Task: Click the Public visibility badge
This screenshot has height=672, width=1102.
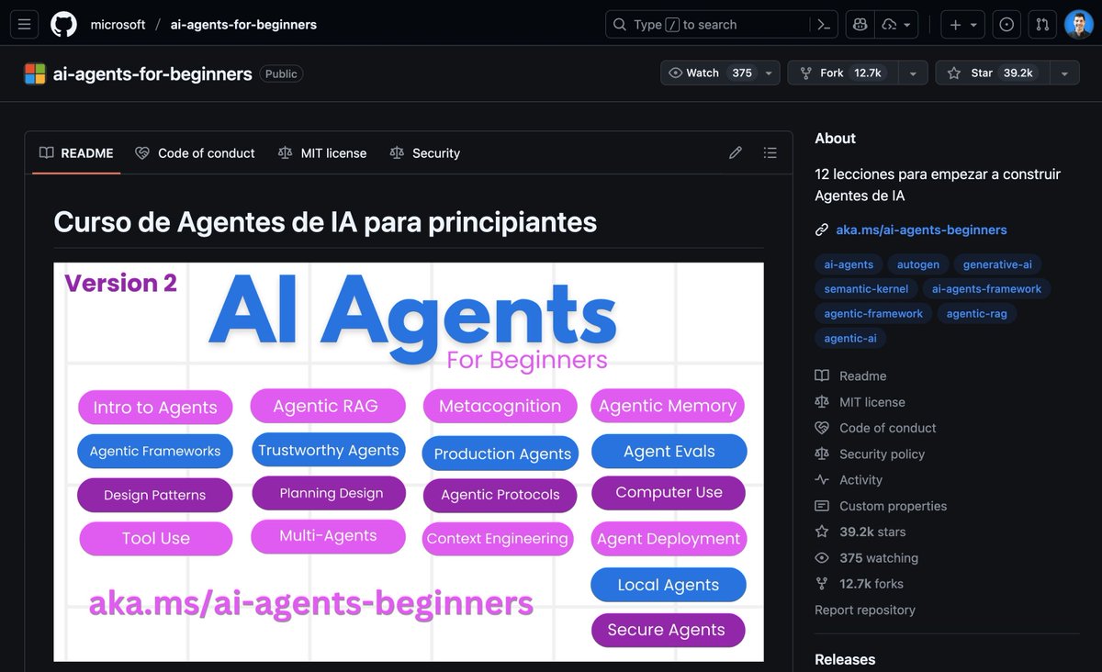Action: (281, 73)
